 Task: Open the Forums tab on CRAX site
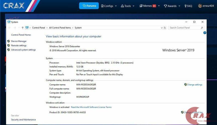coord(89,6)
